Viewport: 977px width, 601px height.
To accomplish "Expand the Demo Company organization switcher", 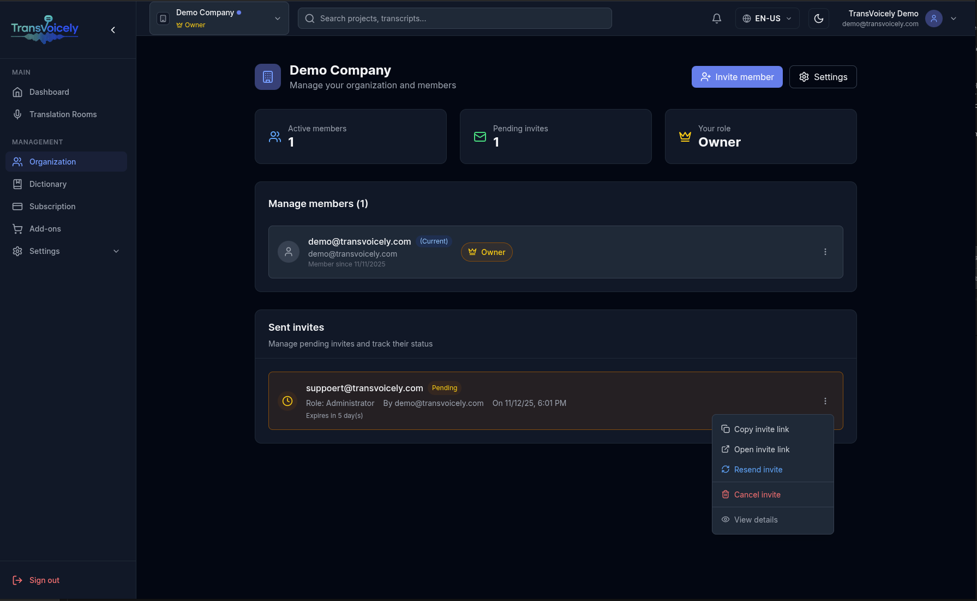I will [x=219, y=18].
